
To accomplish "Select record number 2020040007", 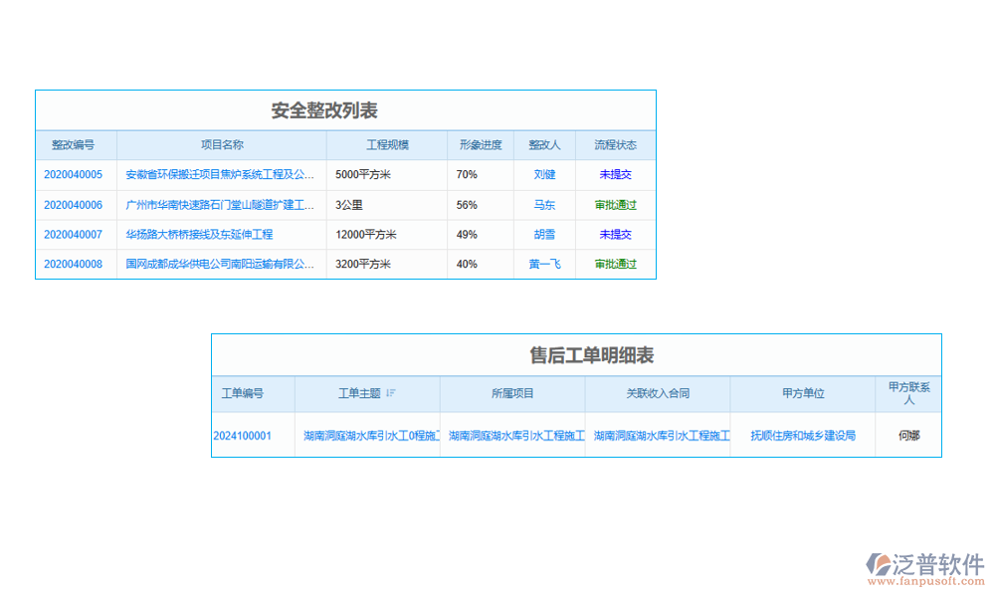I will tap(73, 235).
